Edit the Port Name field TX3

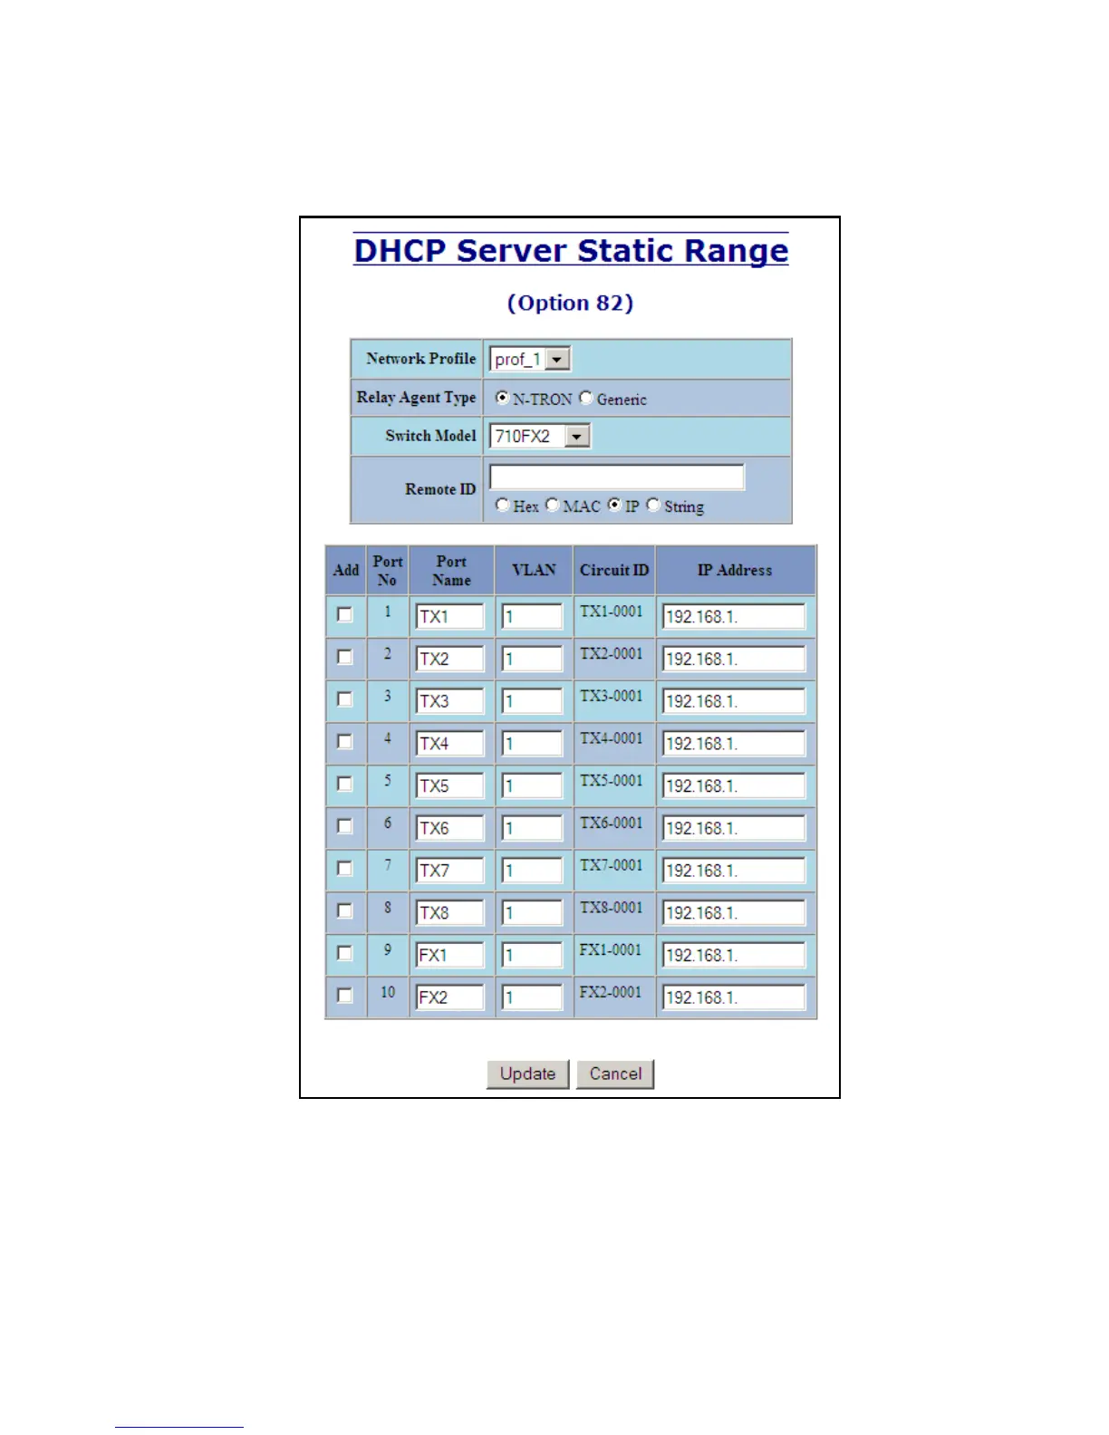click(x=450, y=701)
